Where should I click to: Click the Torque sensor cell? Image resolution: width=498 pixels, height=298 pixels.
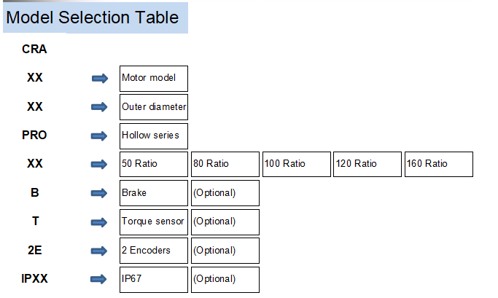(x=154, y=222)
